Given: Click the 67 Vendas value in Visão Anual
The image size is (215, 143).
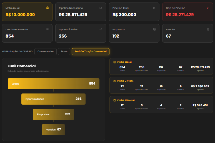Looking at the screenshot, I should pyautogui.click(x=181, y=67).
